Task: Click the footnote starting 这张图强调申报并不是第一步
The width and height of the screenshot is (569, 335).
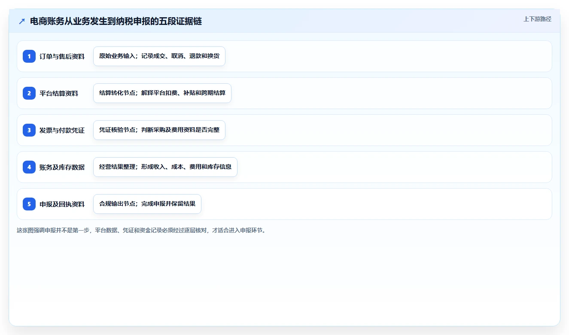Action: pyautogui.click(x=141, y=230)
